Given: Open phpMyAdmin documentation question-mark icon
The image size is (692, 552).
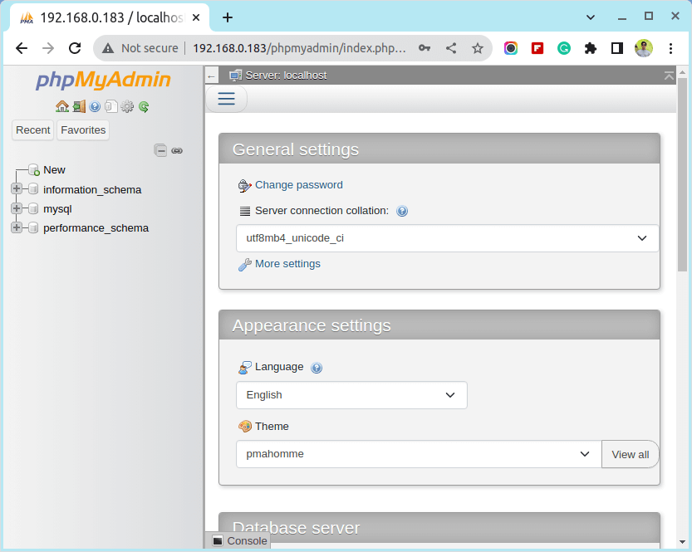Looking at the screenshot, I should click(95, 106).
